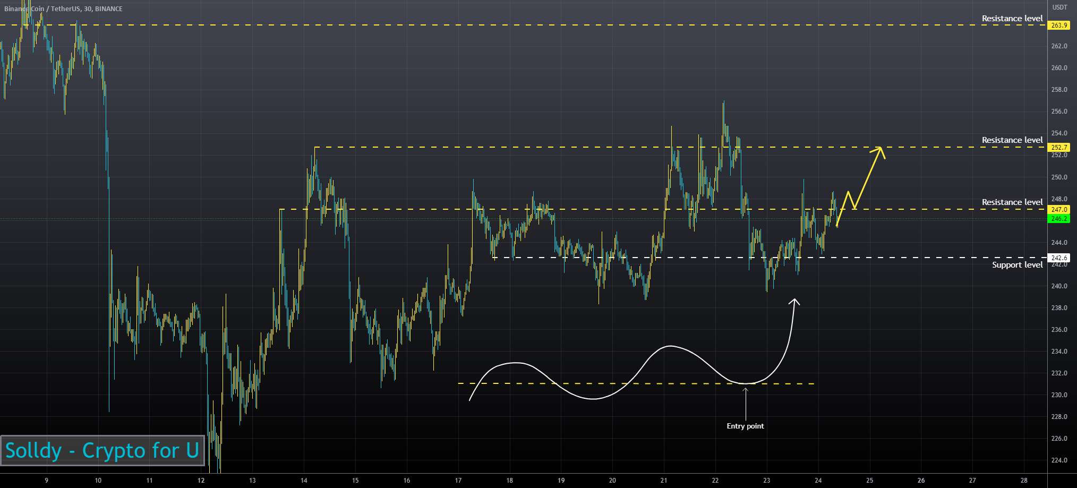Click date 19 on the time axis
The height and width of the screenshot is (488, 1077).
pos(561,481)
